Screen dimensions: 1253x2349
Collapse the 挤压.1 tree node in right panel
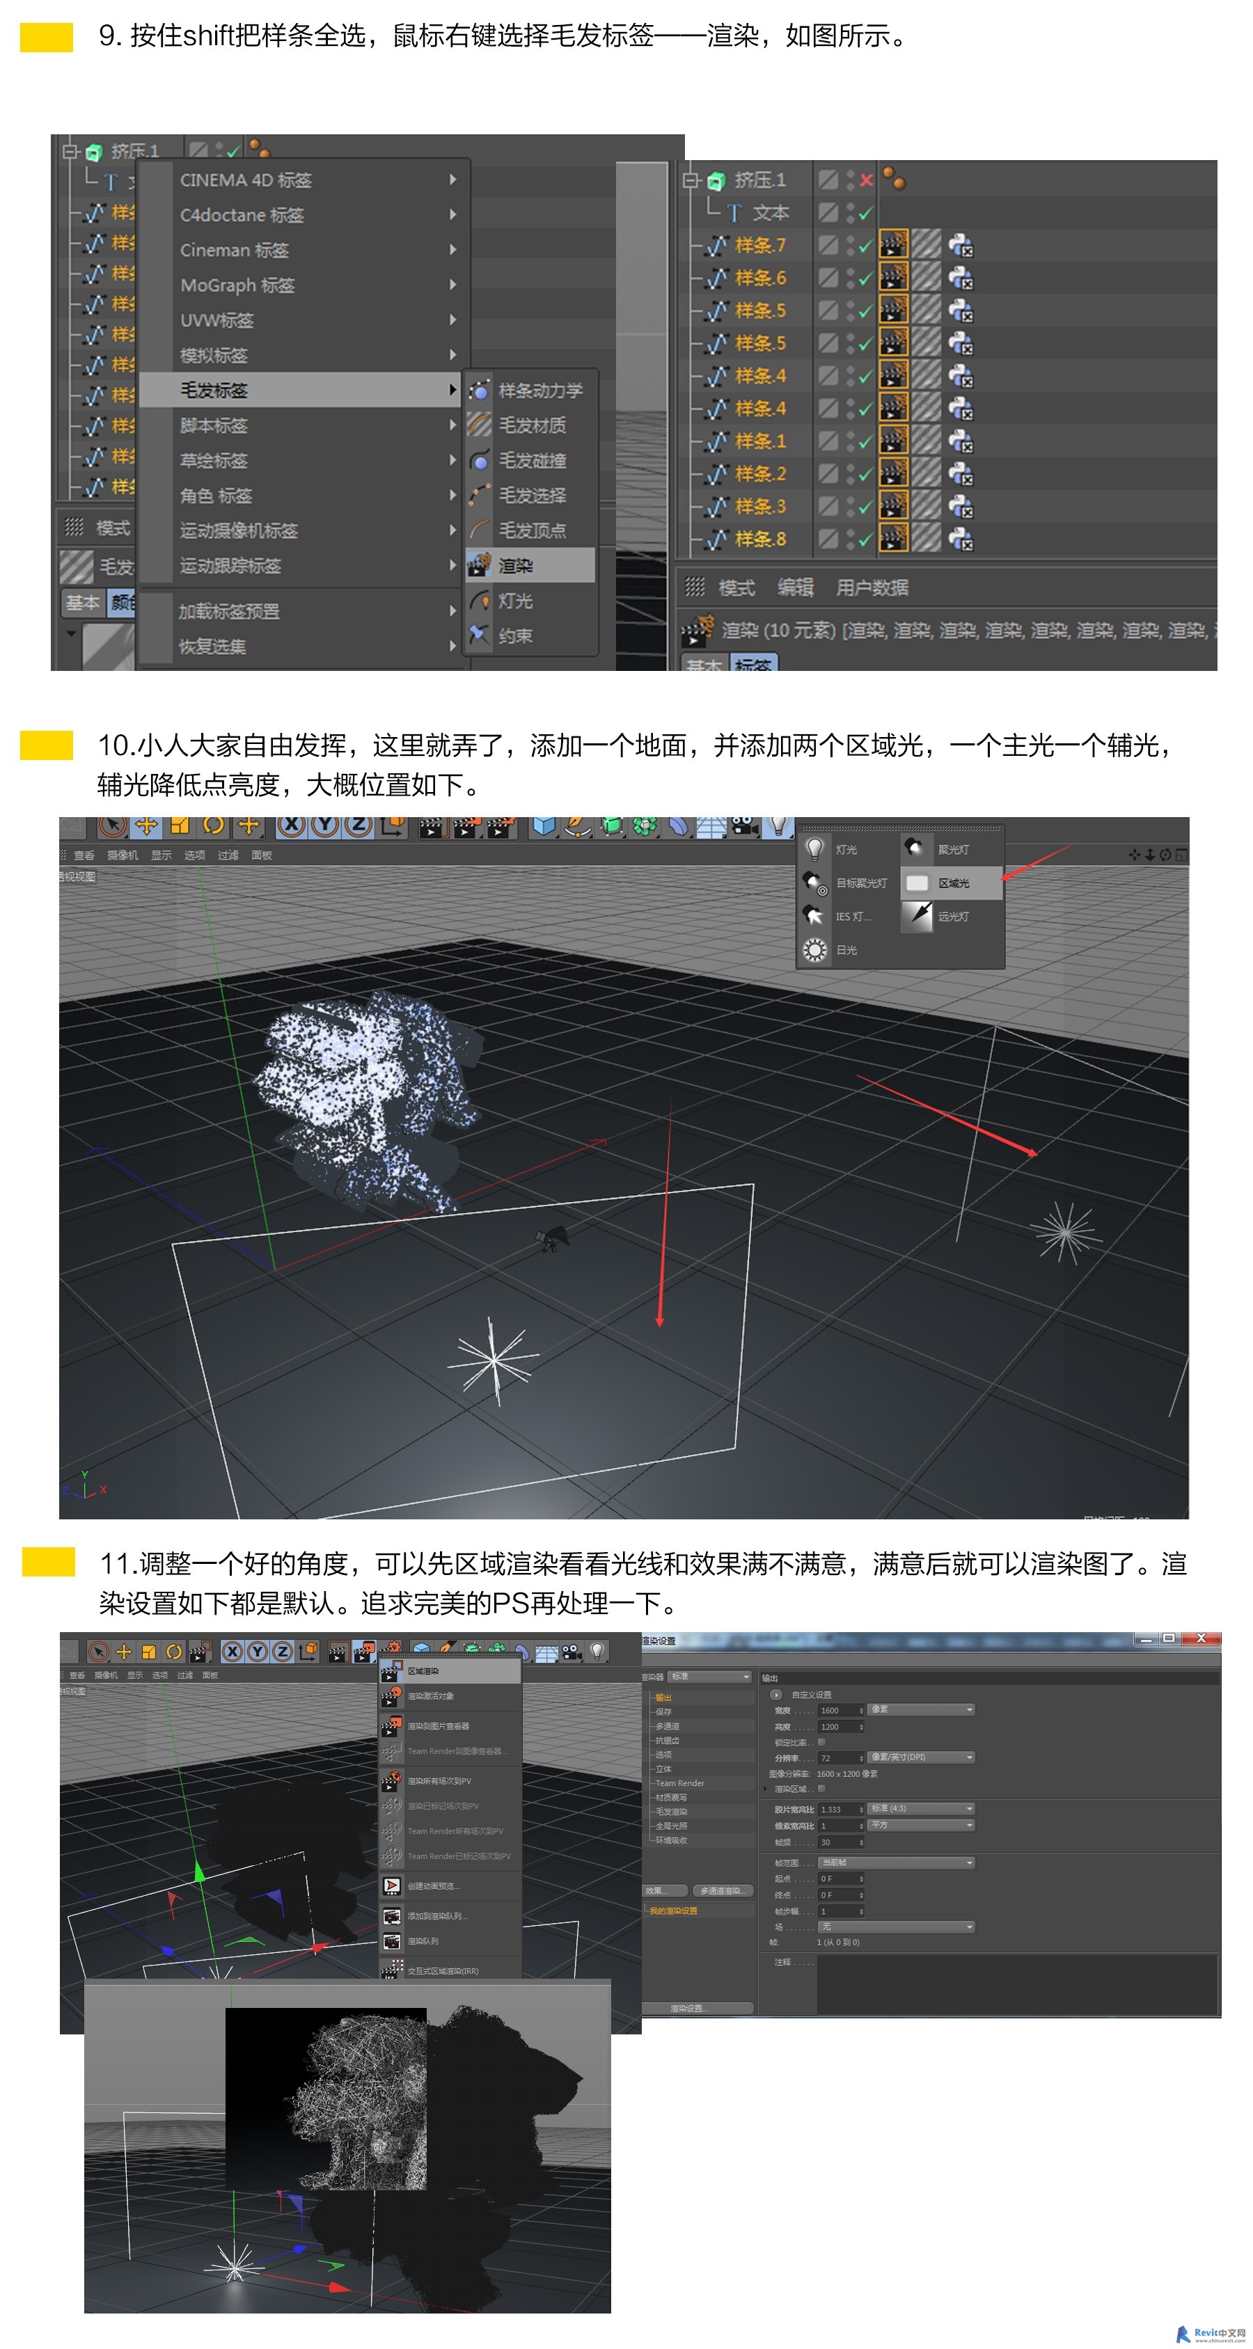point(691,180)
